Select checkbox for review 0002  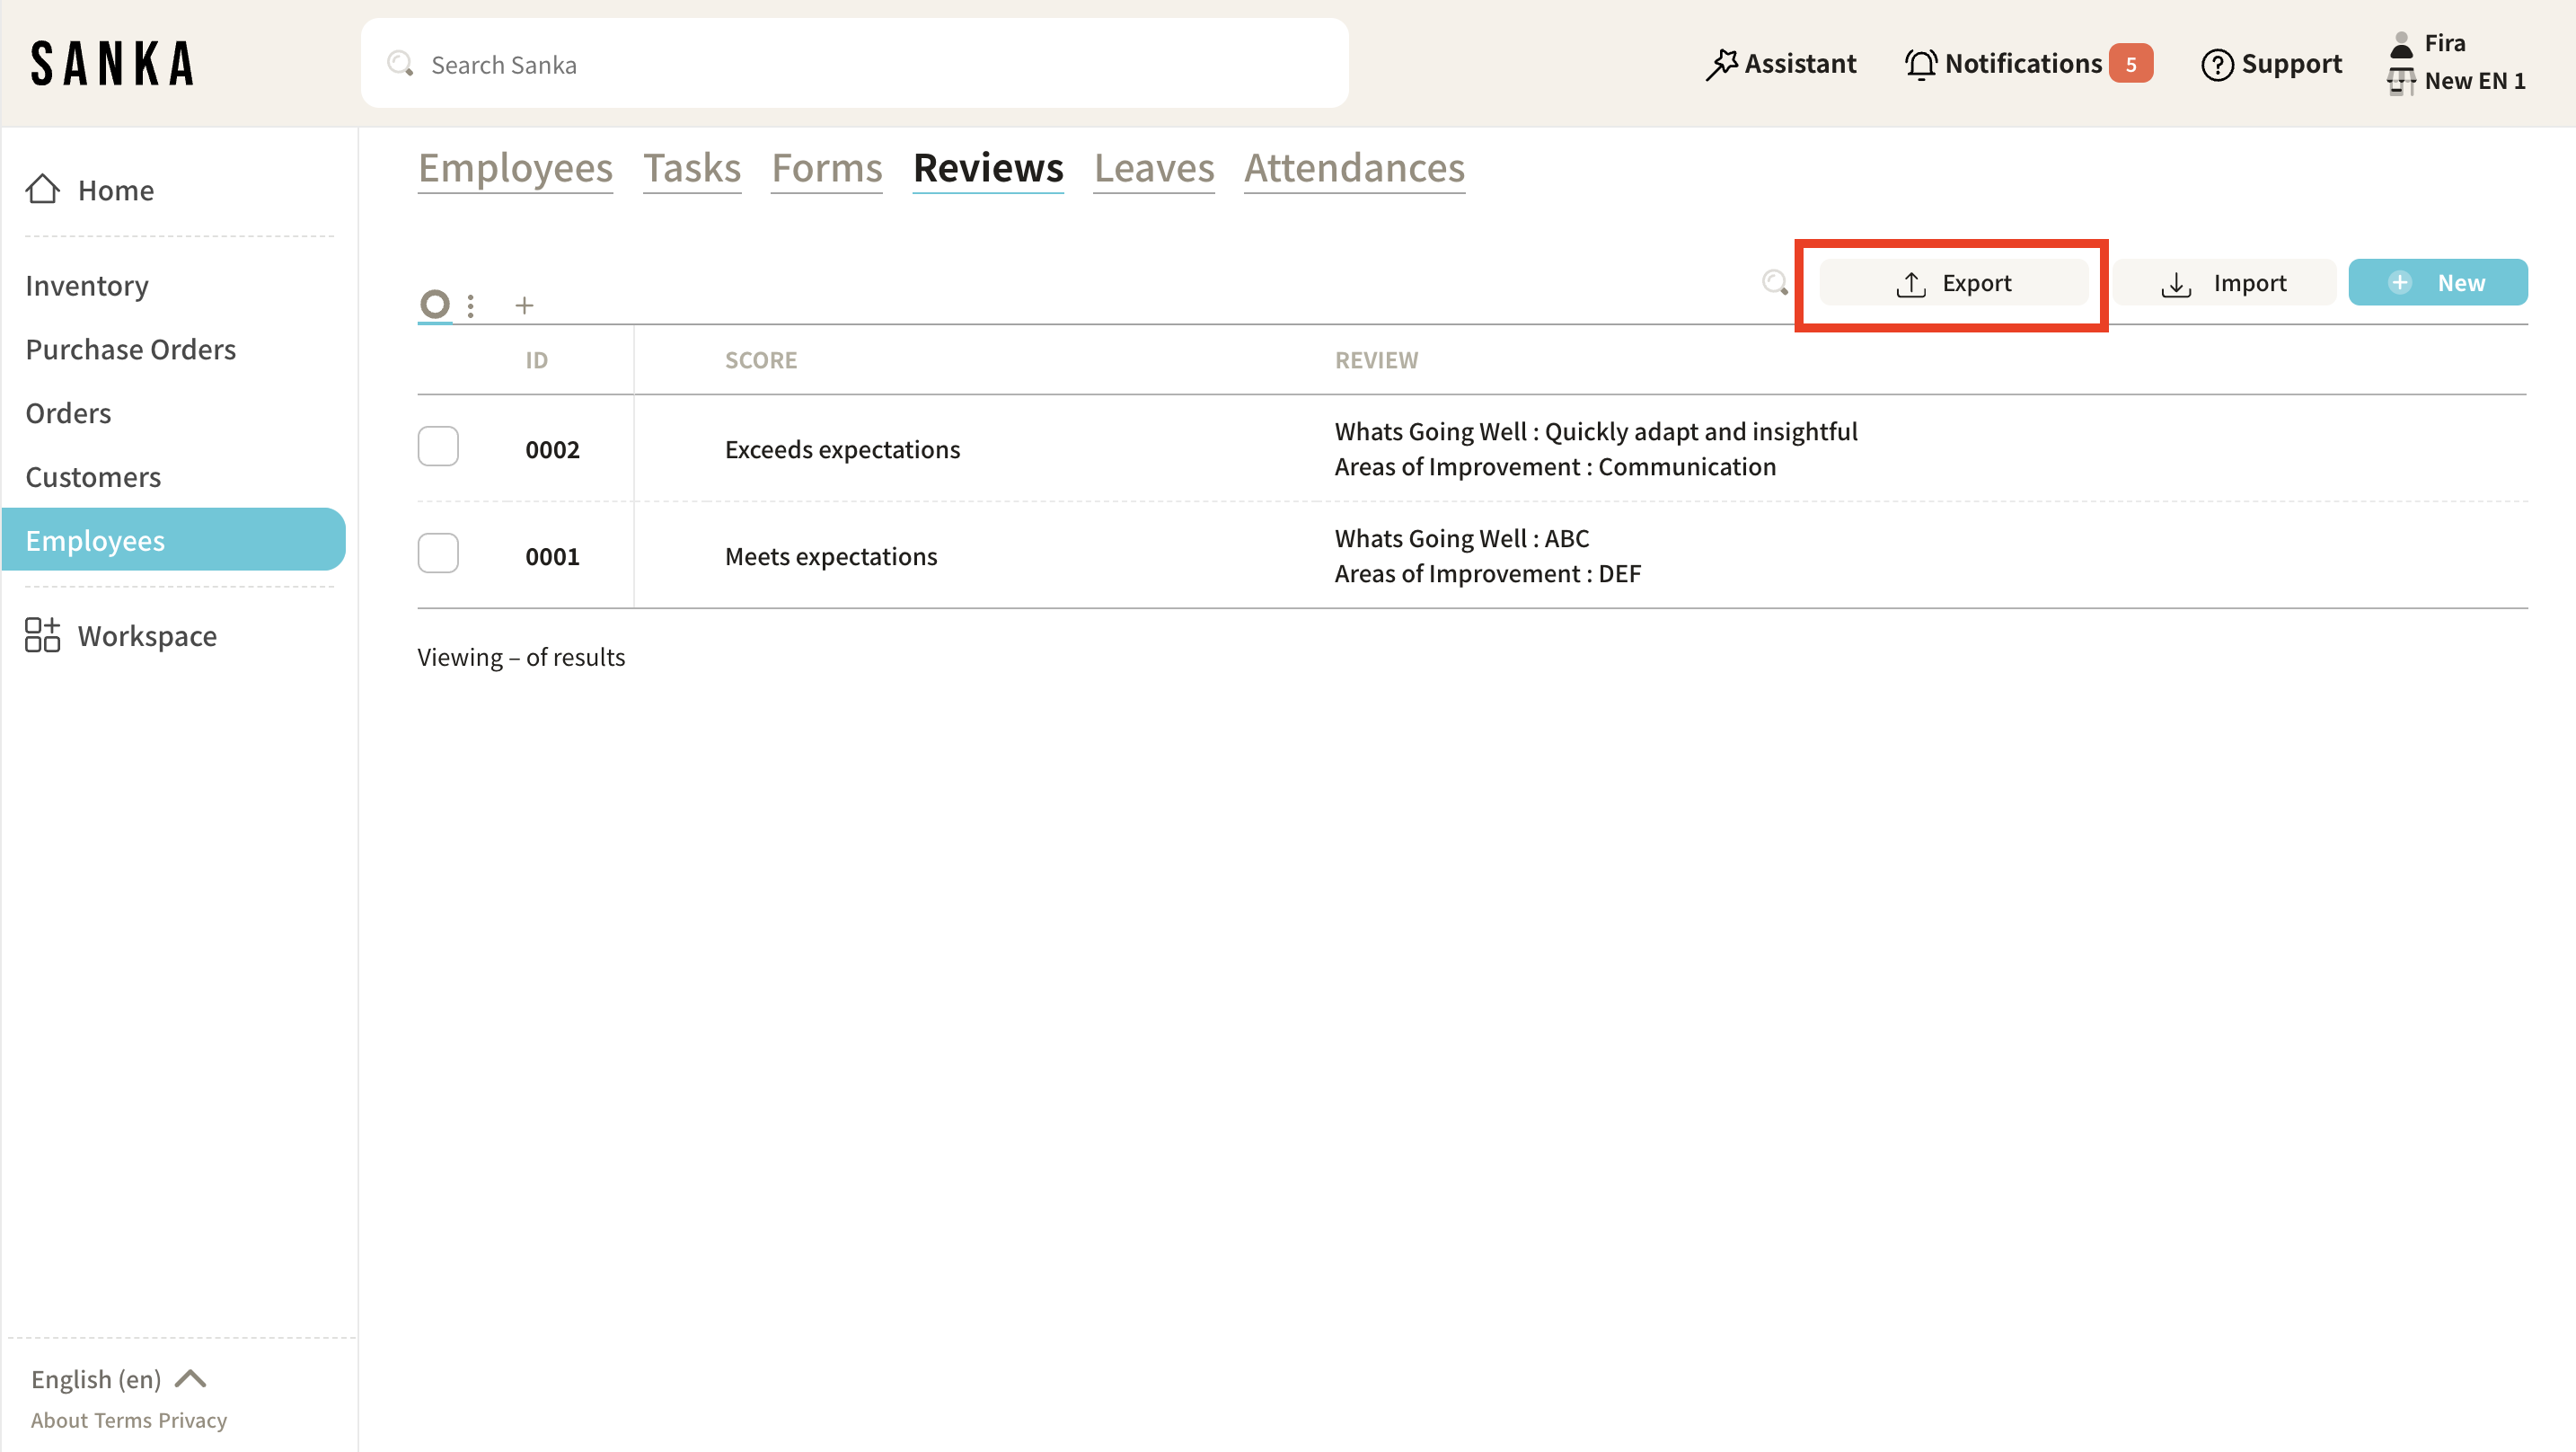click(438, 447)
